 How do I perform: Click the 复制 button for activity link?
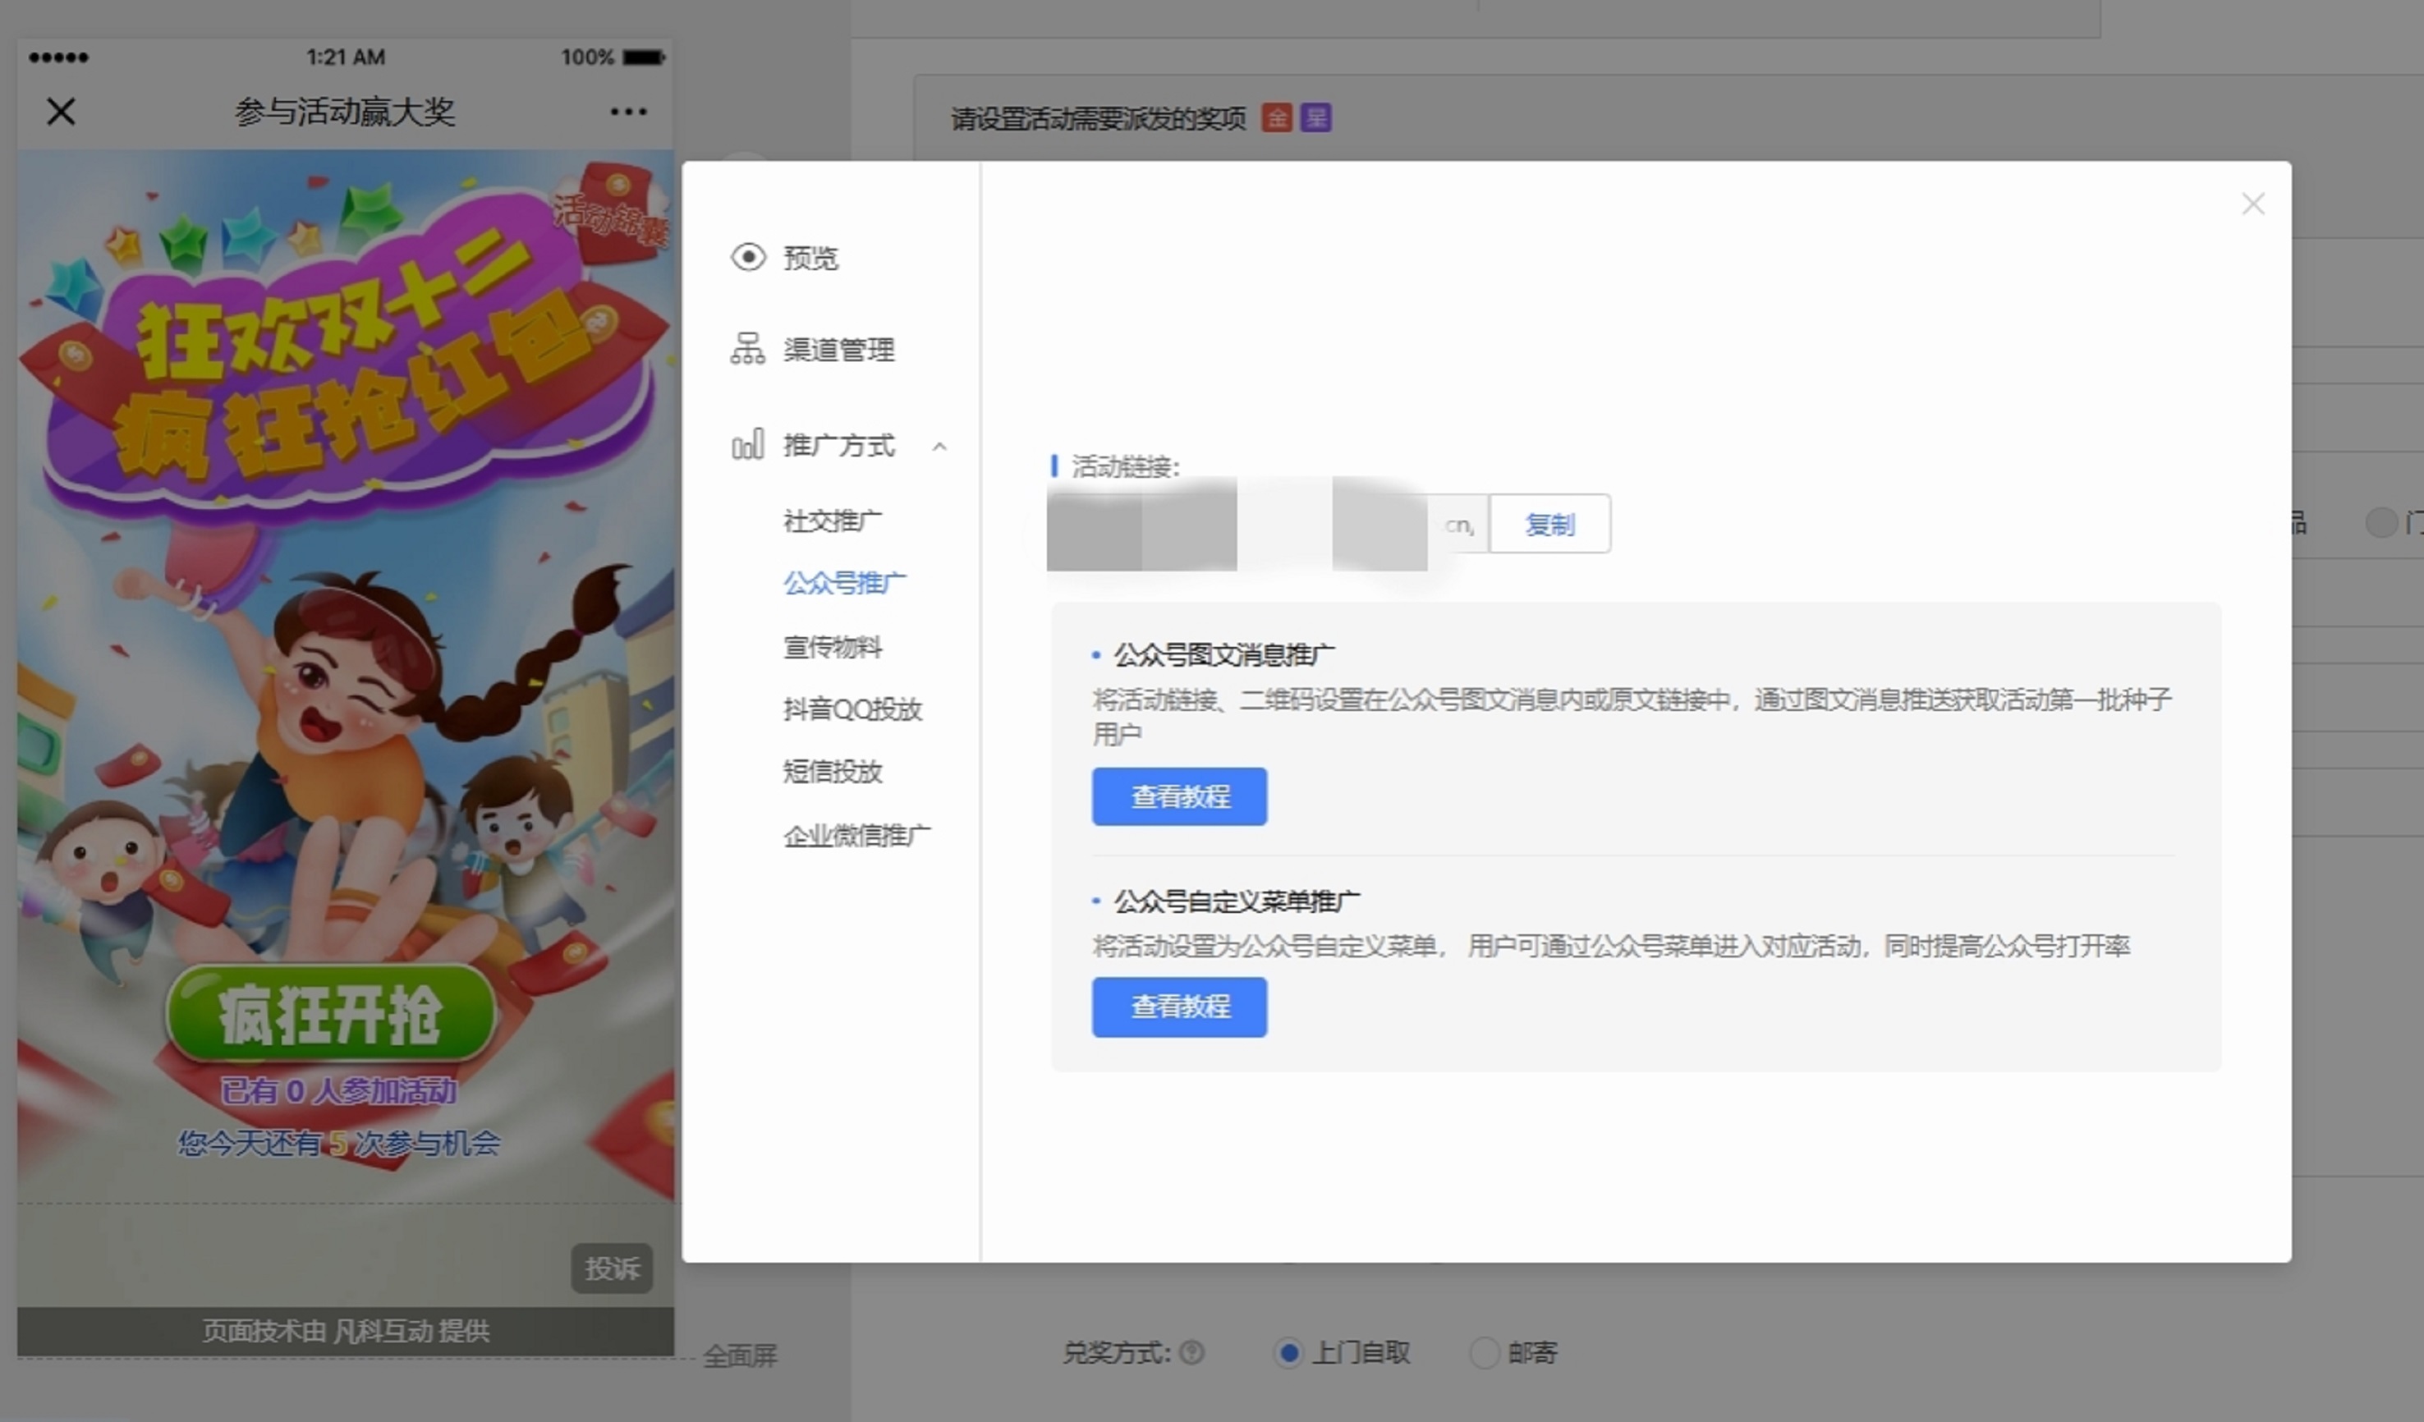(x=1549, y=524)
